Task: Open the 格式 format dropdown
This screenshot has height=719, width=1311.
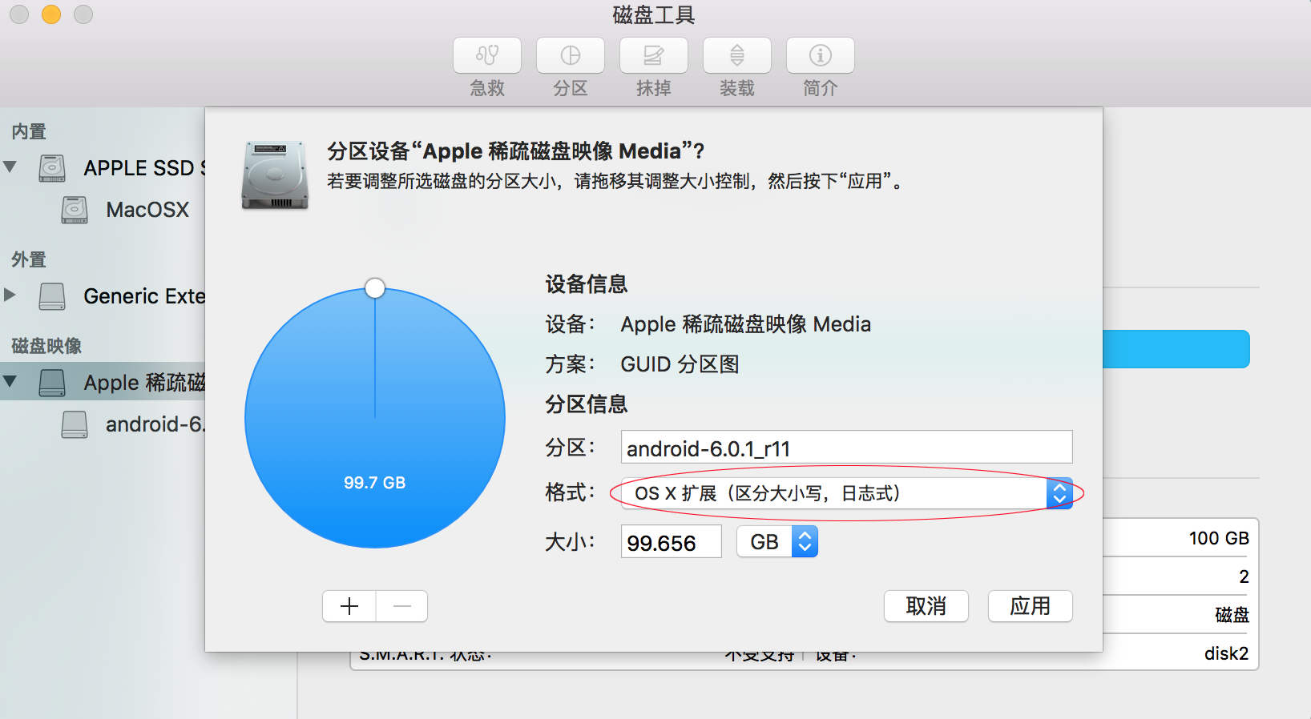Action: click(x=847, y=493)
